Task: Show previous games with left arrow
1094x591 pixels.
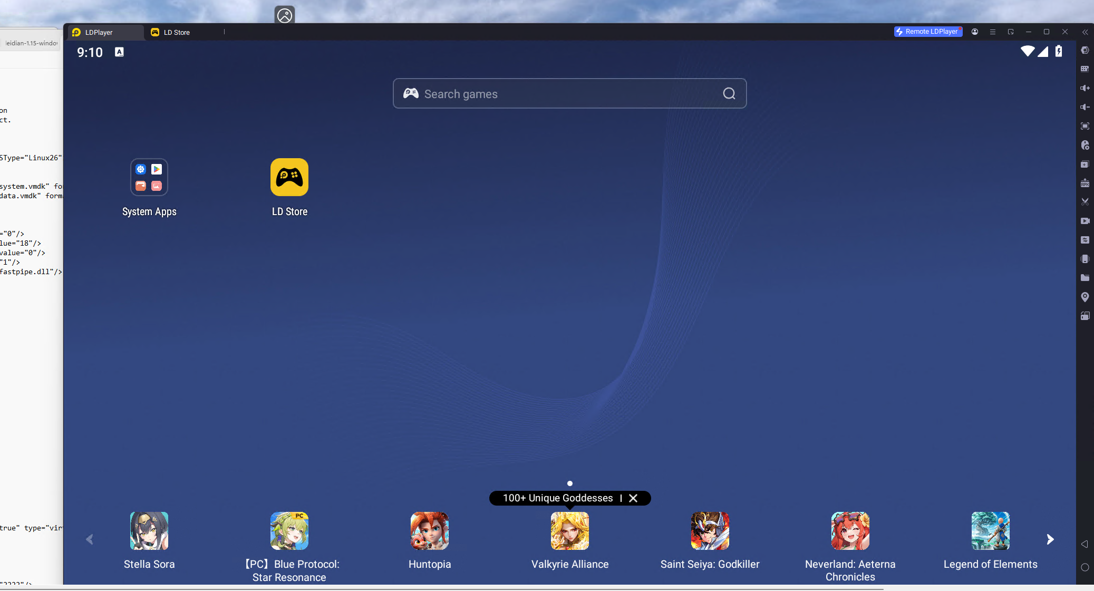Action: [90, 539]
